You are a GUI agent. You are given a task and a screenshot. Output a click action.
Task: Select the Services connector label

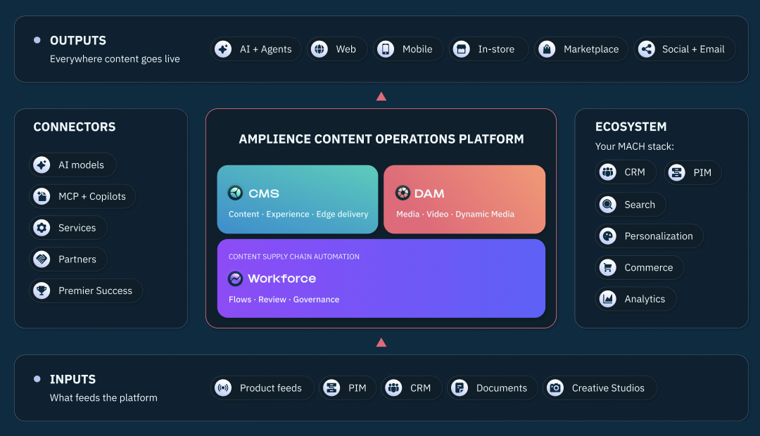[77, 228]
